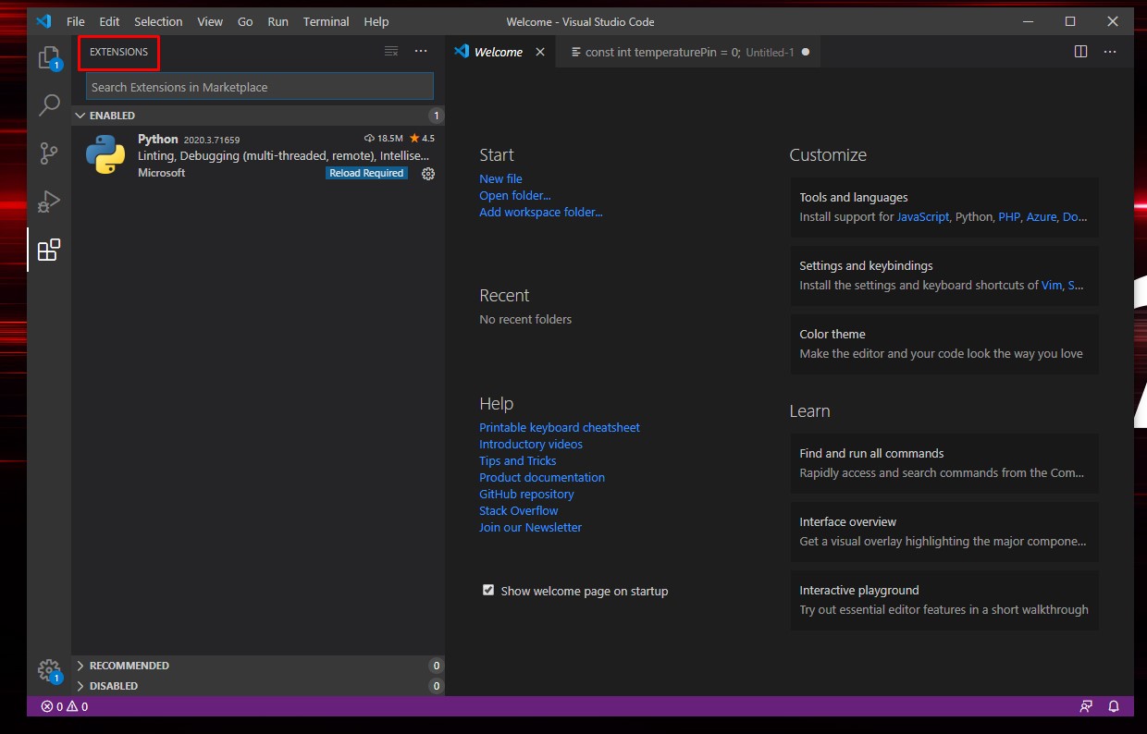1147x734 pixels.
Task: Open the Run and Debug view
Action: 49,202
